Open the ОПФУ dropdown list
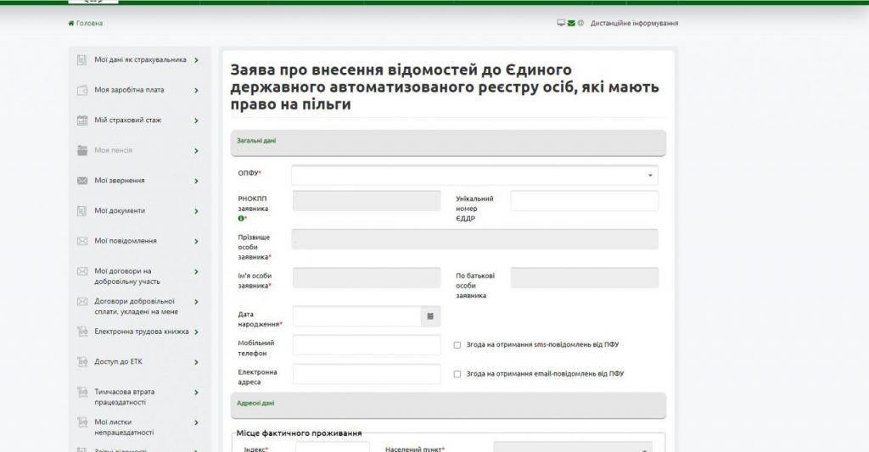Viewport: 869px width, 452px height. pos(474,175)
